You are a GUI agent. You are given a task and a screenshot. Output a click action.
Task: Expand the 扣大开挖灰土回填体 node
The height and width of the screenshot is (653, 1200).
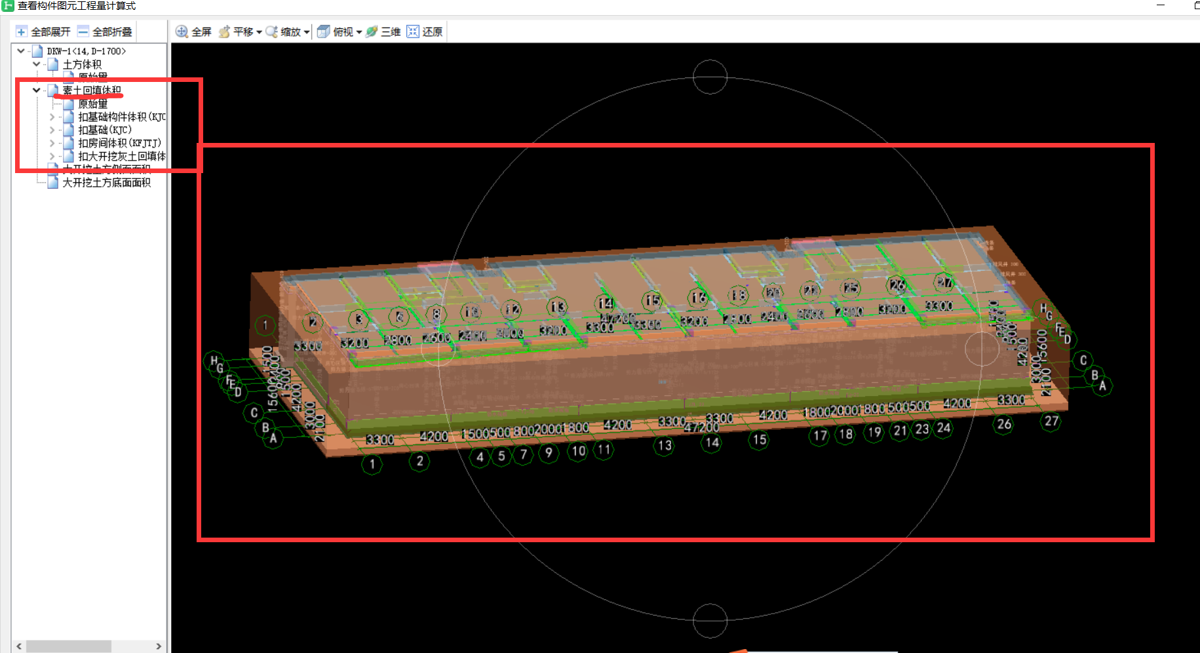tap(52, 156)
